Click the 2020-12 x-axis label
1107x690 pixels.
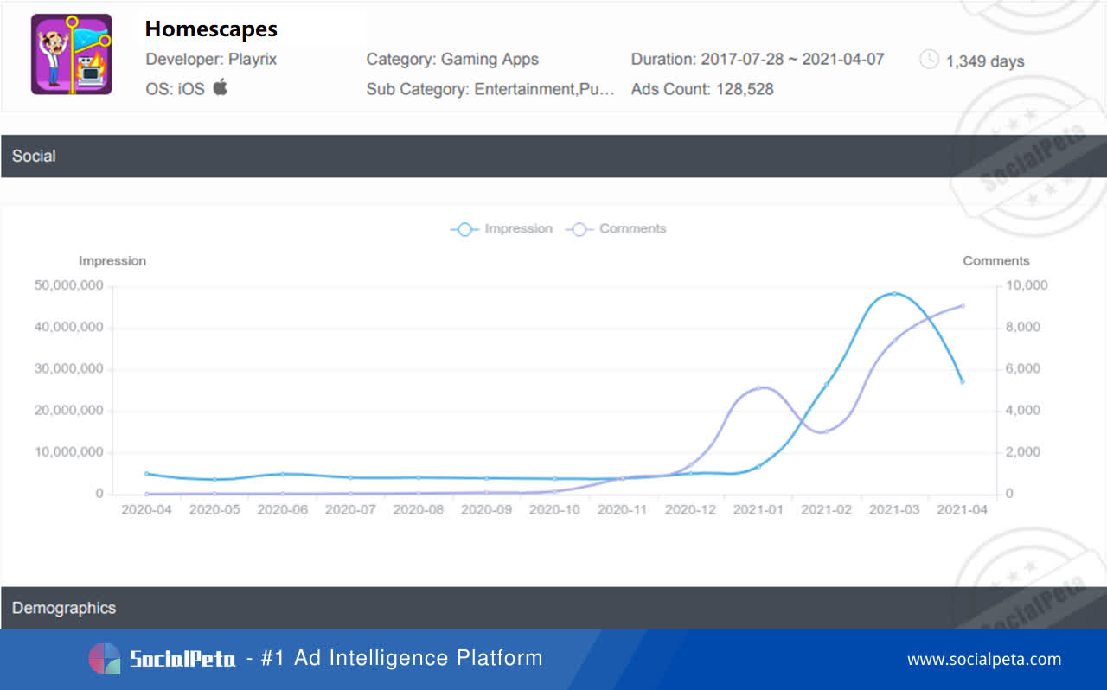[x=690, y=510]
